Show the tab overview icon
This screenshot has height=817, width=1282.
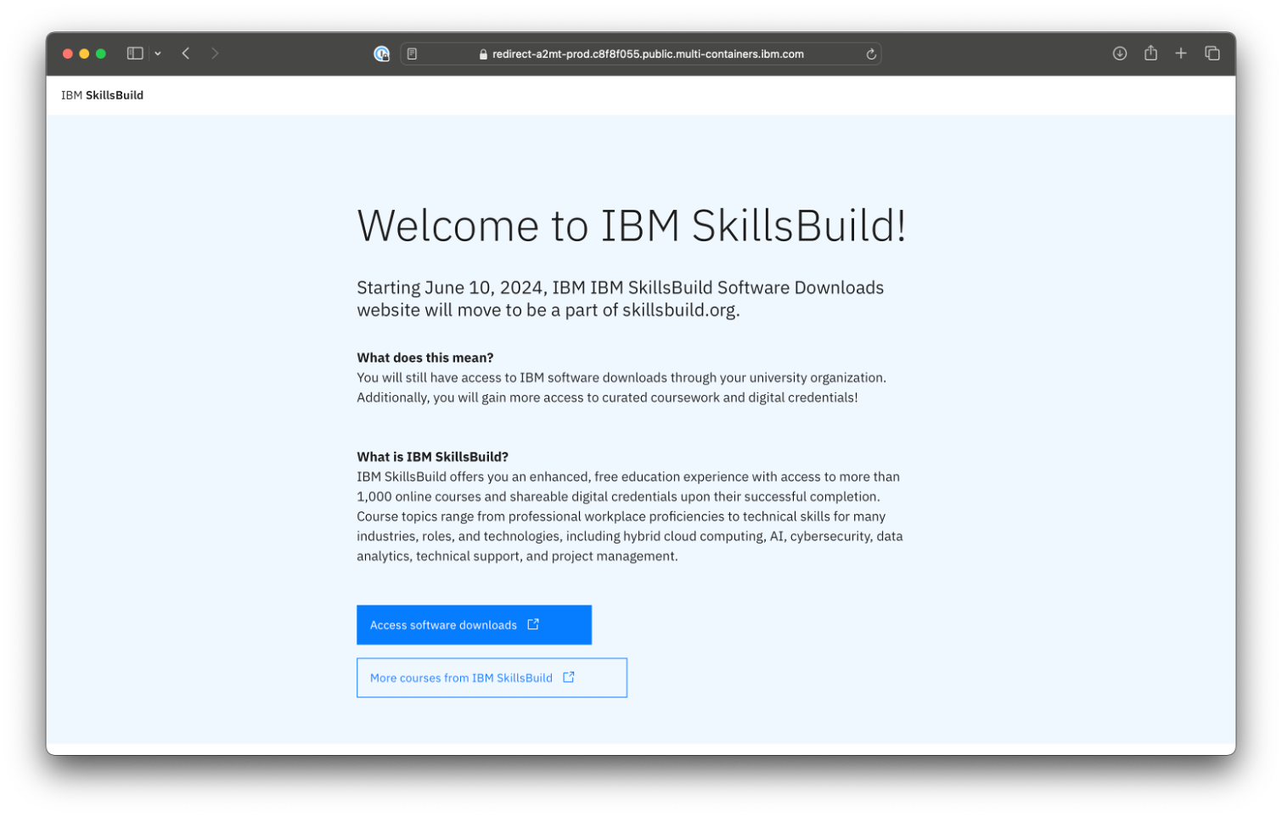pos(1212,54)
